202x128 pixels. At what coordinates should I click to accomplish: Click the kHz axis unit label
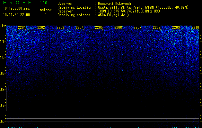pyautogui.click(x=3, y=26)
